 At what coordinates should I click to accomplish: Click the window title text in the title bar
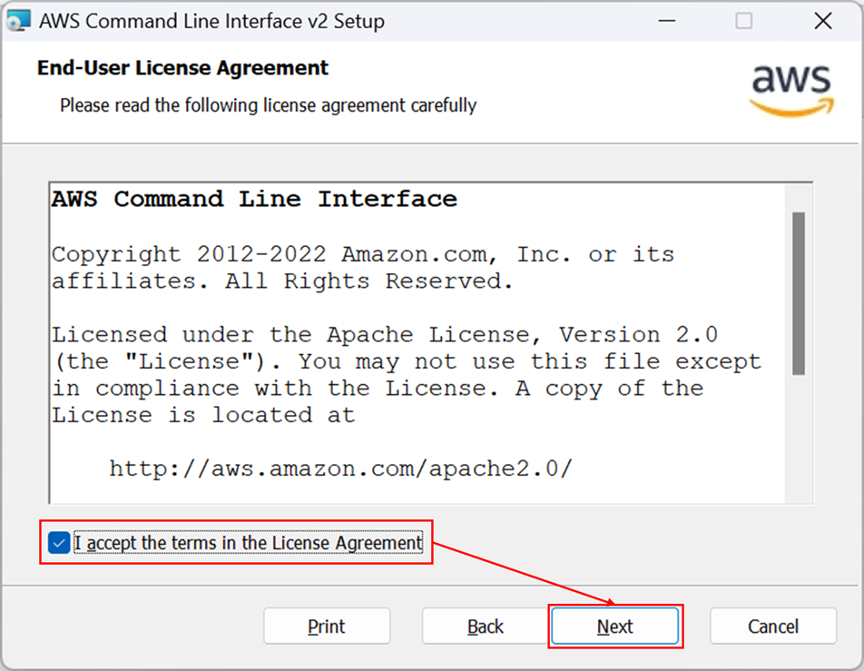[211, 21]
